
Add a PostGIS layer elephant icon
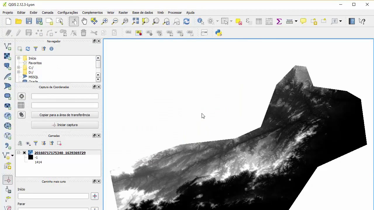click(x=8, y=66)
